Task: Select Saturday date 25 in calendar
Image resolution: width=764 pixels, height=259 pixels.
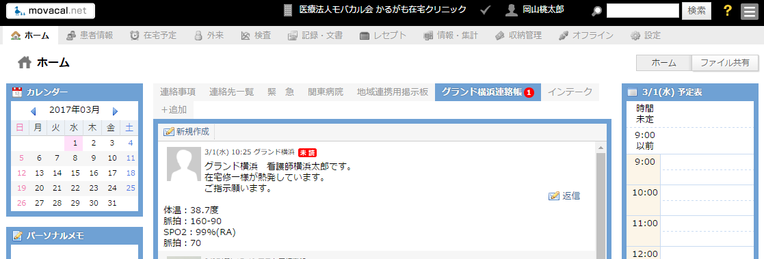Action: click(x=131, y=188)
